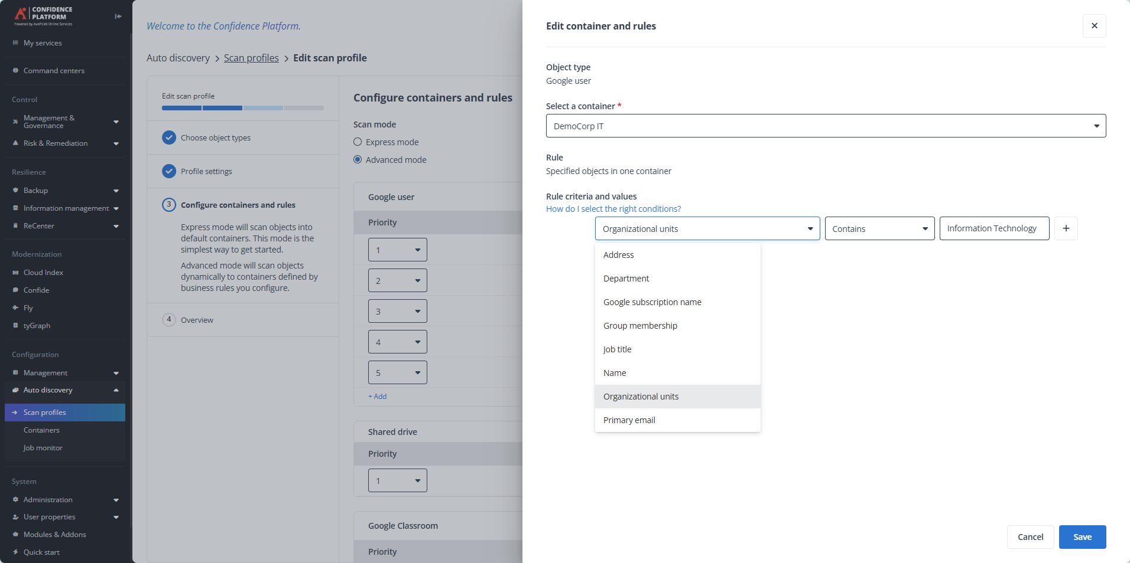Collapse the left navigation sidebar
Image resolution: width=1130 pixels, height=563 pixels.
[118, 16]
